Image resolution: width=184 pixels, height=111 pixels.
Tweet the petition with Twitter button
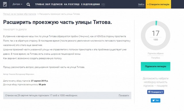tap(156, 100)
